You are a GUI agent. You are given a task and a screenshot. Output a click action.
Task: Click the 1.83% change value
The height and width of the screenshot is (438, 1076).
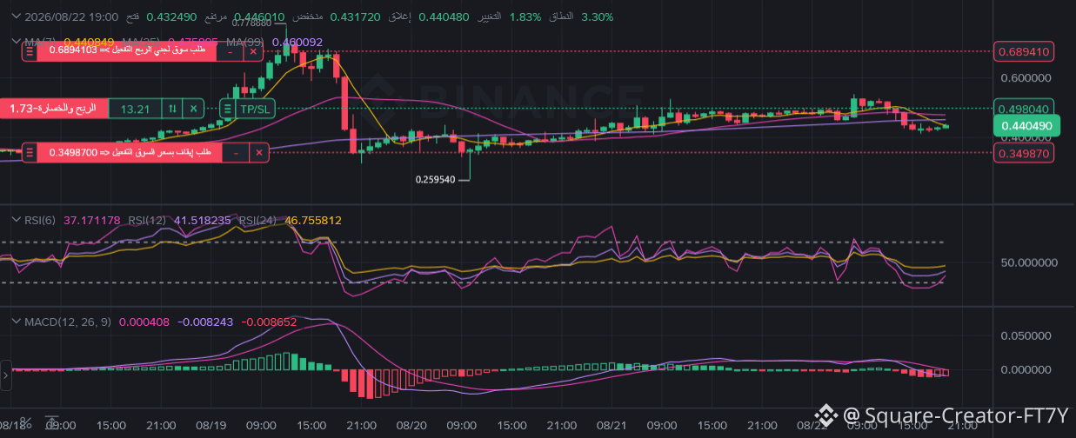pyautogui.click(x=525, y=17)
